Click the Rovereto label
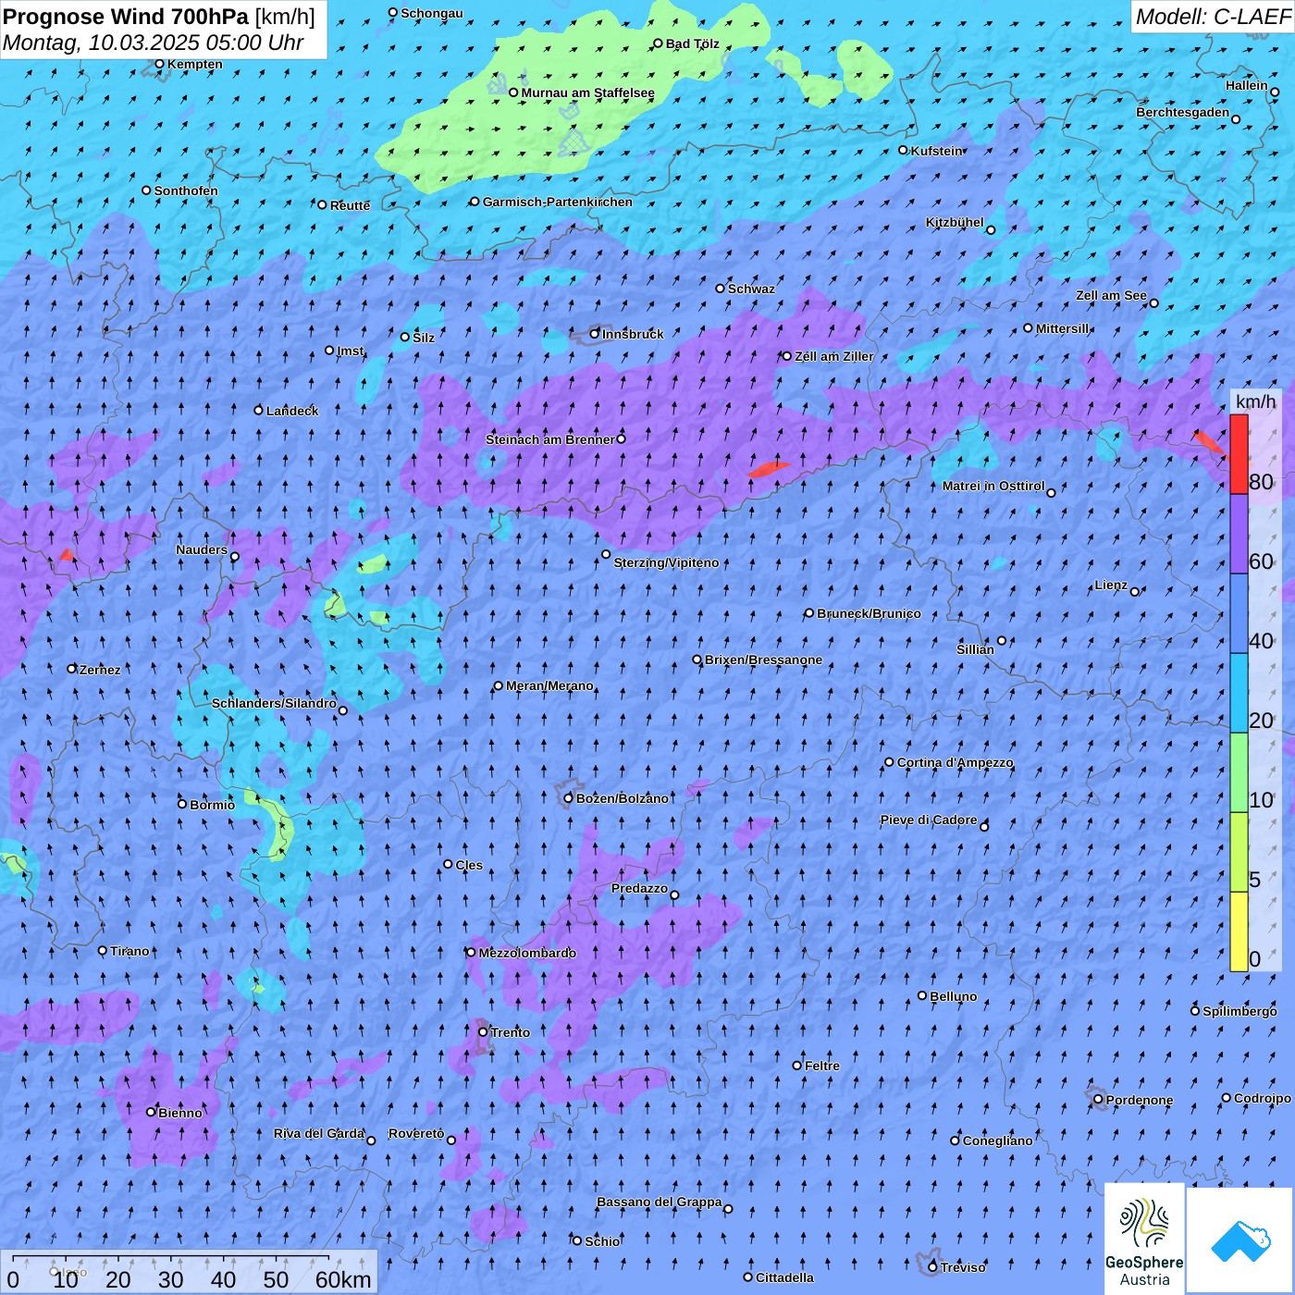 [x=416, y=1133]
